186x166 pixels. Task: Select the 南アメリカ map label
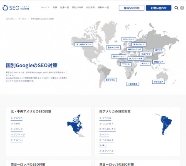click(x=110, y=80)
